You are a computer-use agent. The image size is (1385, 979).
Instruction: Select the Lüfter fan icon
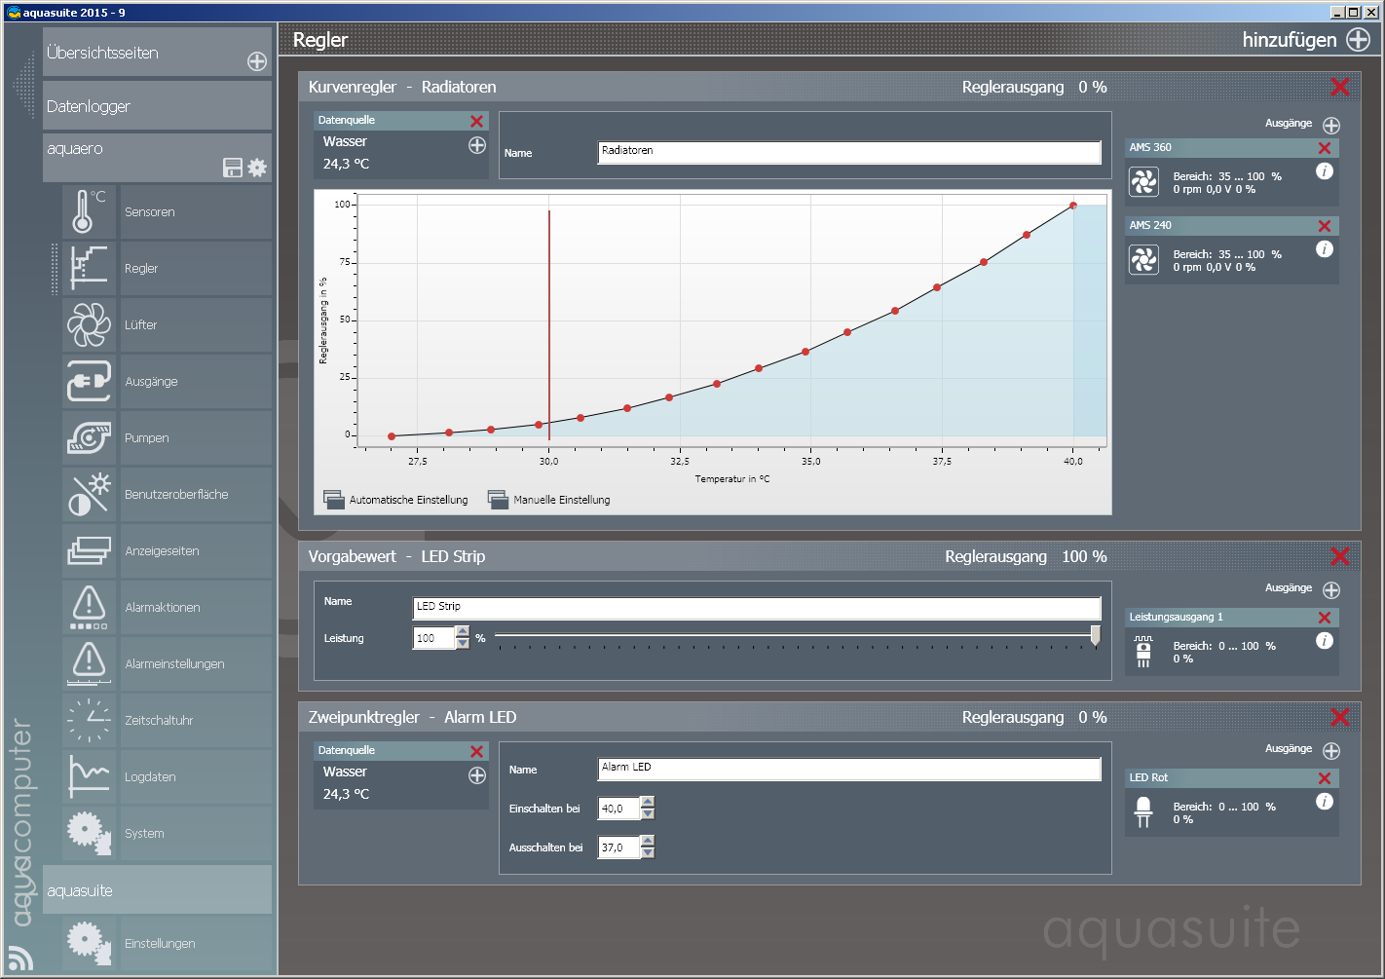point(89,324)
